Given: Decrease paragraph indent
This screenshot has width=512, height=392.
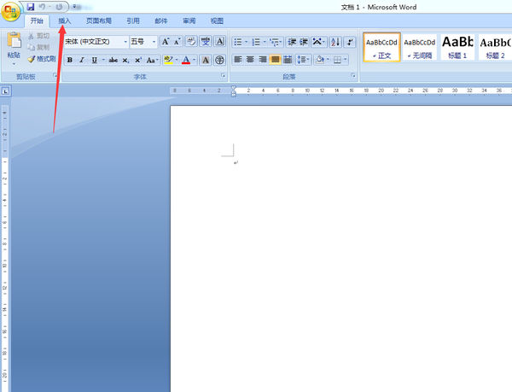Looking at the screenshot, I should pos(292,42).
